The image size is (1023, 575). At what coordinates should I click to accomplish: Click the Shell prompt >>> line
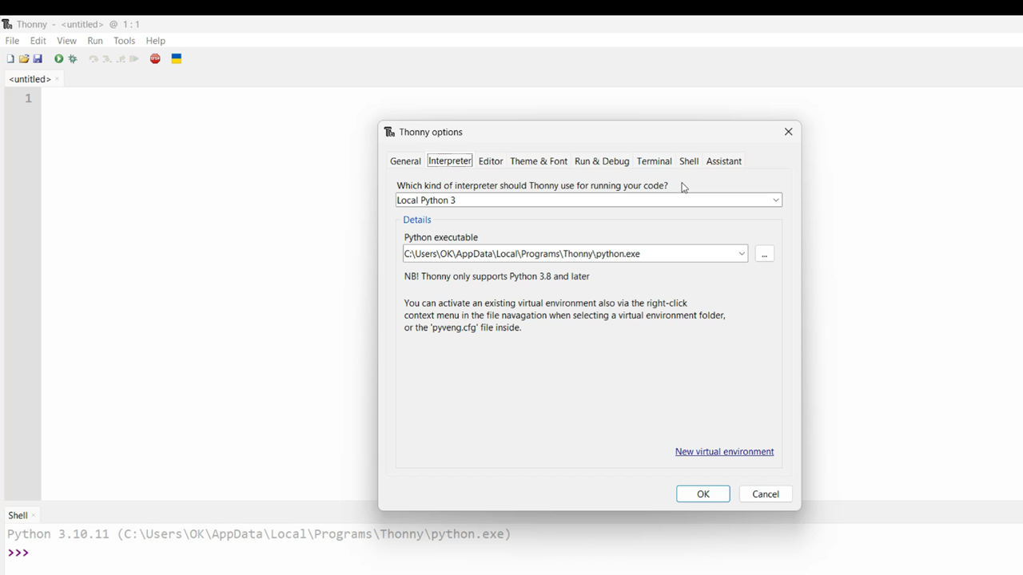click(18, 553)
